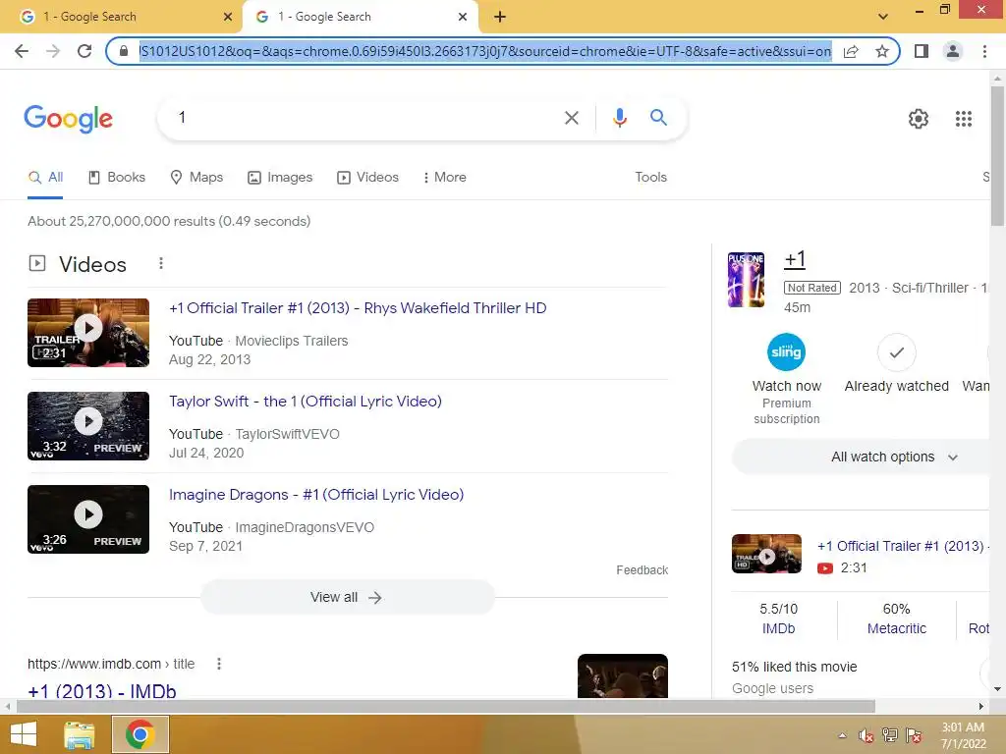Screen dimensions: 1006x754
Task: Click the browser forward arrow
Action: click(x=53, y=51)
